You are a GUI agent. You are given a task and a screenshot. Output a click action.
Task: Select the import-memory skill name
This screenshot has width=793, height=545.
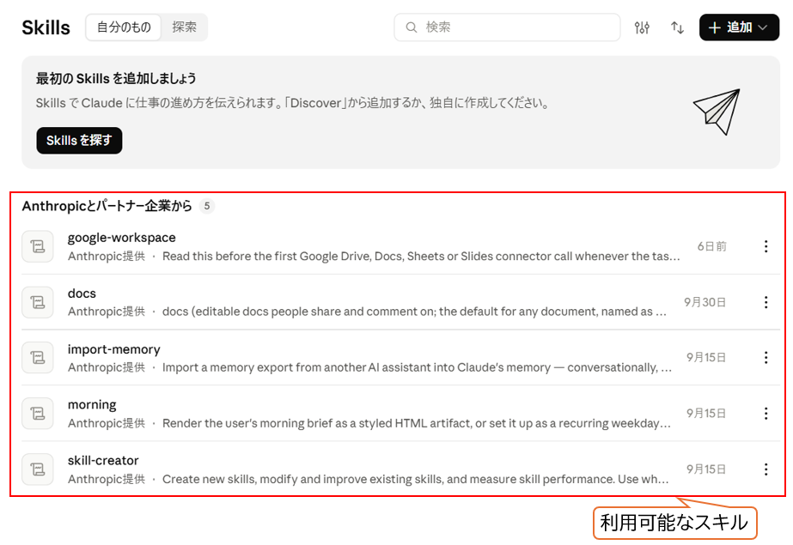point(113,349)
